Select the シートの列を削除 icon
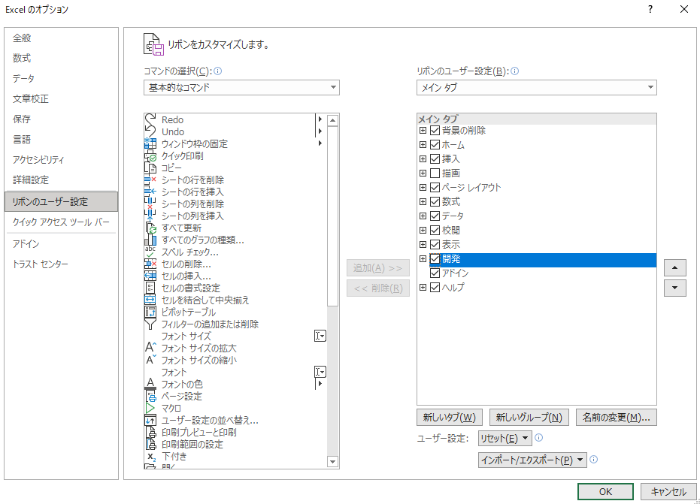 (150, 204)
